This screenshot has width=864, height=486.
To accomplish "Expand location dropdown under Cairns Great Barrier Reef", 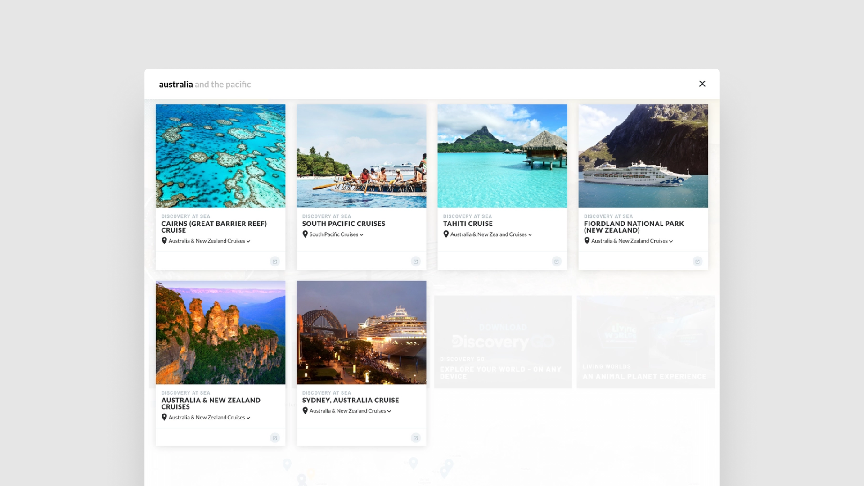I will (x=248, y=241).
